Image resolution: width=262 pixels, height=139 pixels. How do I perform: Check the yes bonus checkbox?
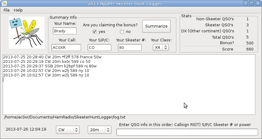(x=95, y=32)
